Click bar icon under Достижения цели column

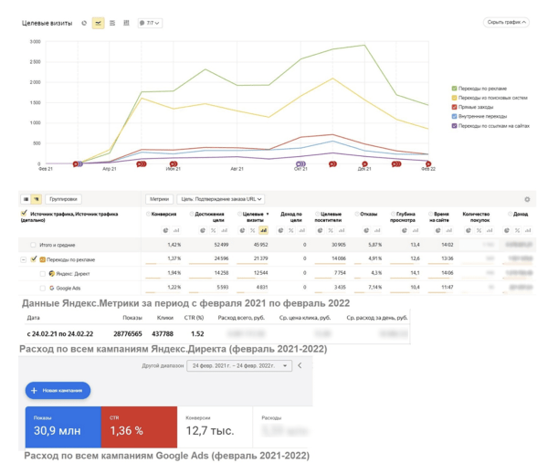coord(224,230)
